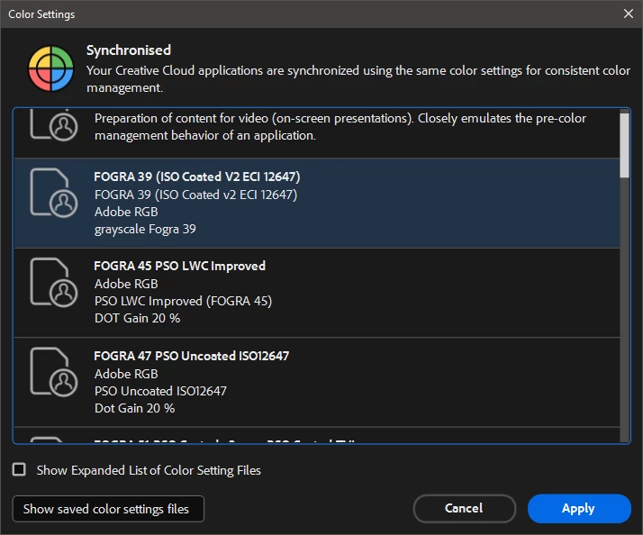Click Adobe RGB under FOGRA 39 entry
Screen dimensions: 643x535
126,212
